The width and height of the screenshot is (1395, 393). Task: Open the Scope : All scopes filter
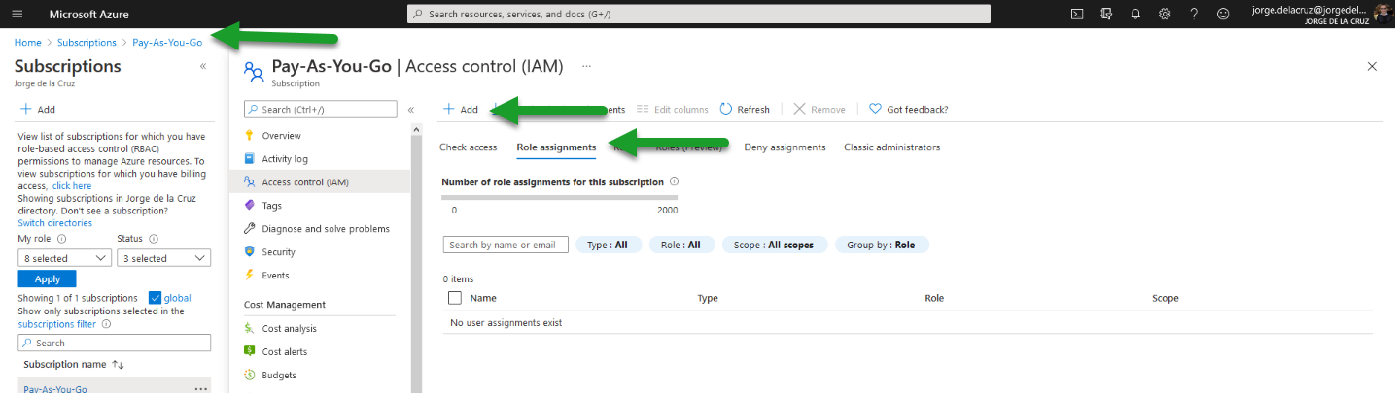pos(775,245)
